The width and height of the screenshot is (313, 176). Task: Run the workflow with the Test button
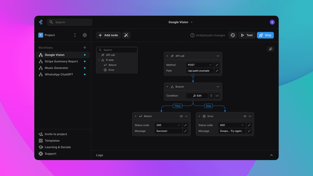[246, 35]
